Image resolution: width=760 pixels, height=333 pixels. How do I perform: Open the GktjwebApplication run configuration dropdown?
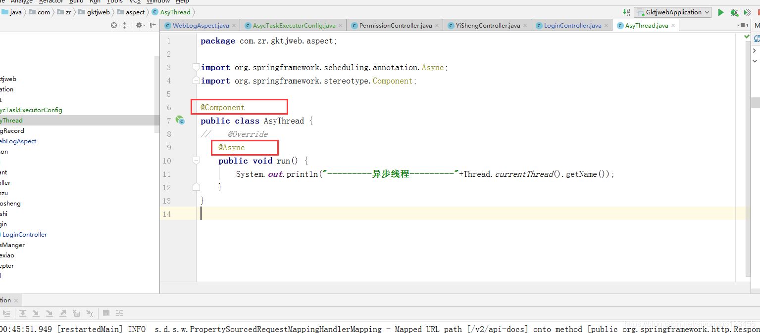pyautogui.click(x=673, y=12)
